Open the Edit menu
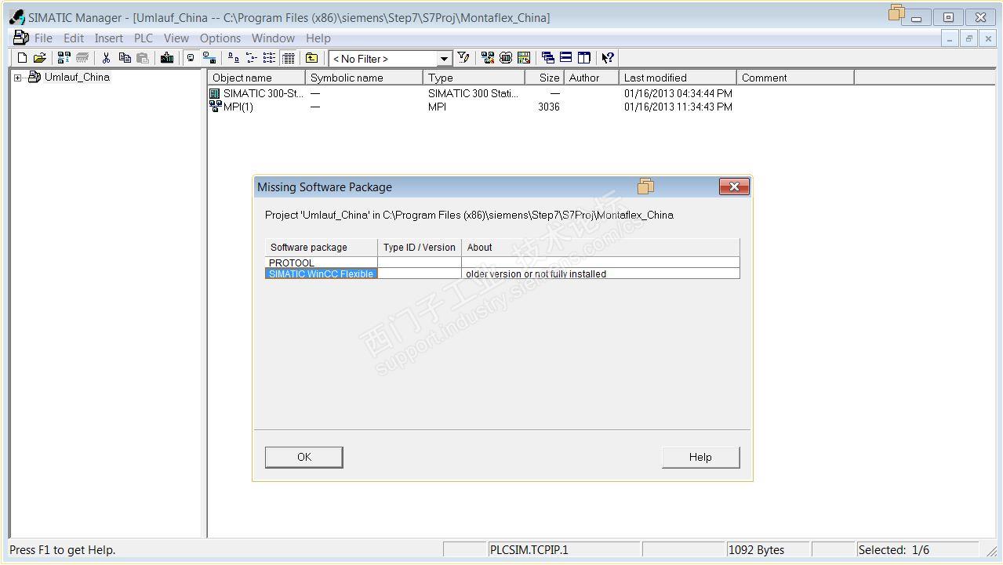Viewport: 1003px width, 565px height. point(74,38)
